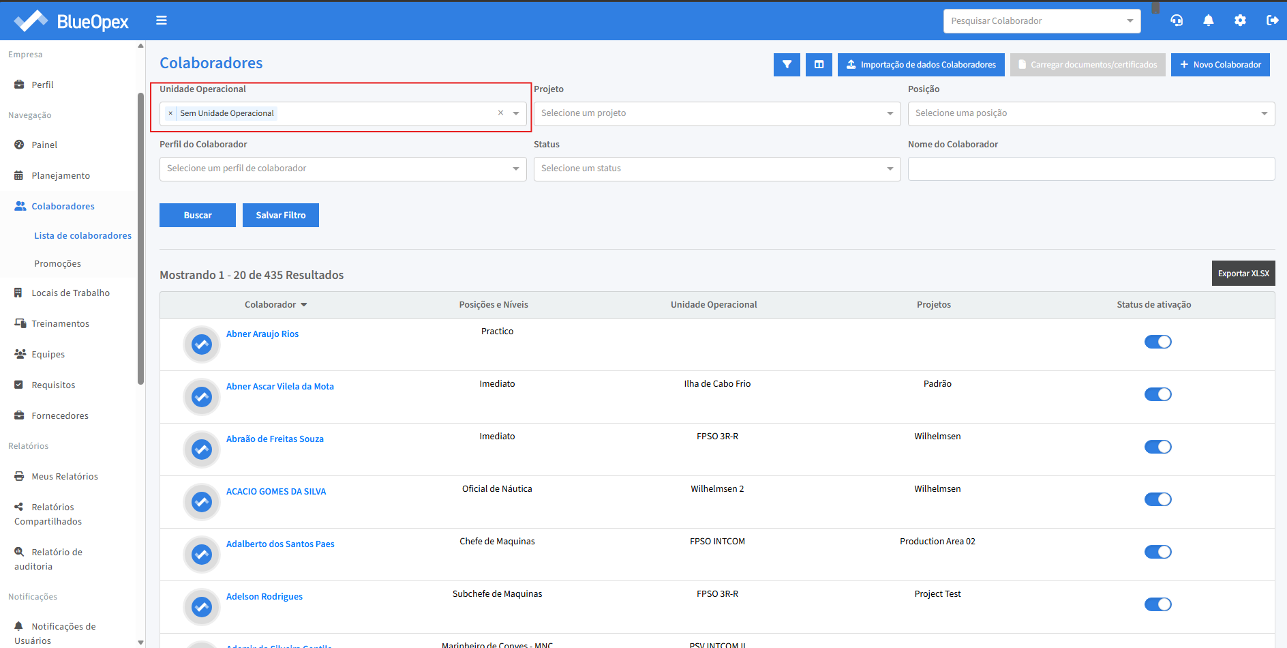Open the Pesquisar Colaborador dropdown
The width and height of the screenshot is (1287, 648).
pyautogui.click(x=1042, y=21)
